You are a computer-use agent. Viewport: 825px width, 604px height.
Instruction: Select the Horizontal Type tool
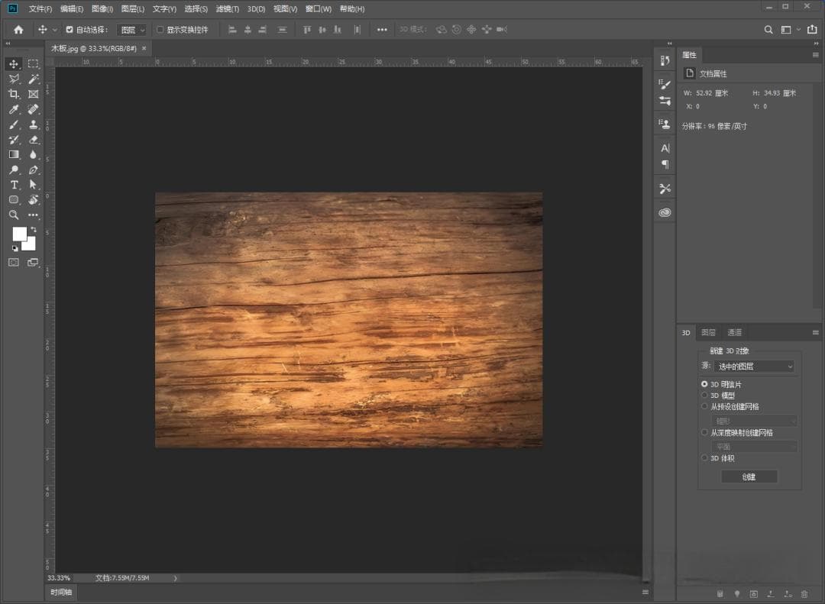coord(14,185)
